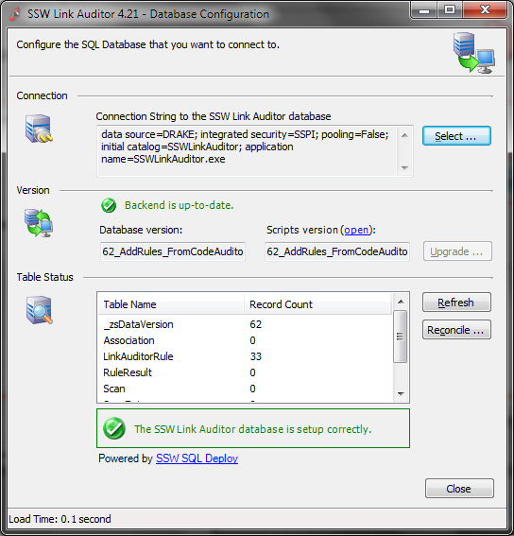Click the Scripts version field
Image resolution: width=514 pixels, height=536 pixels.
click(x=337, y=251)
